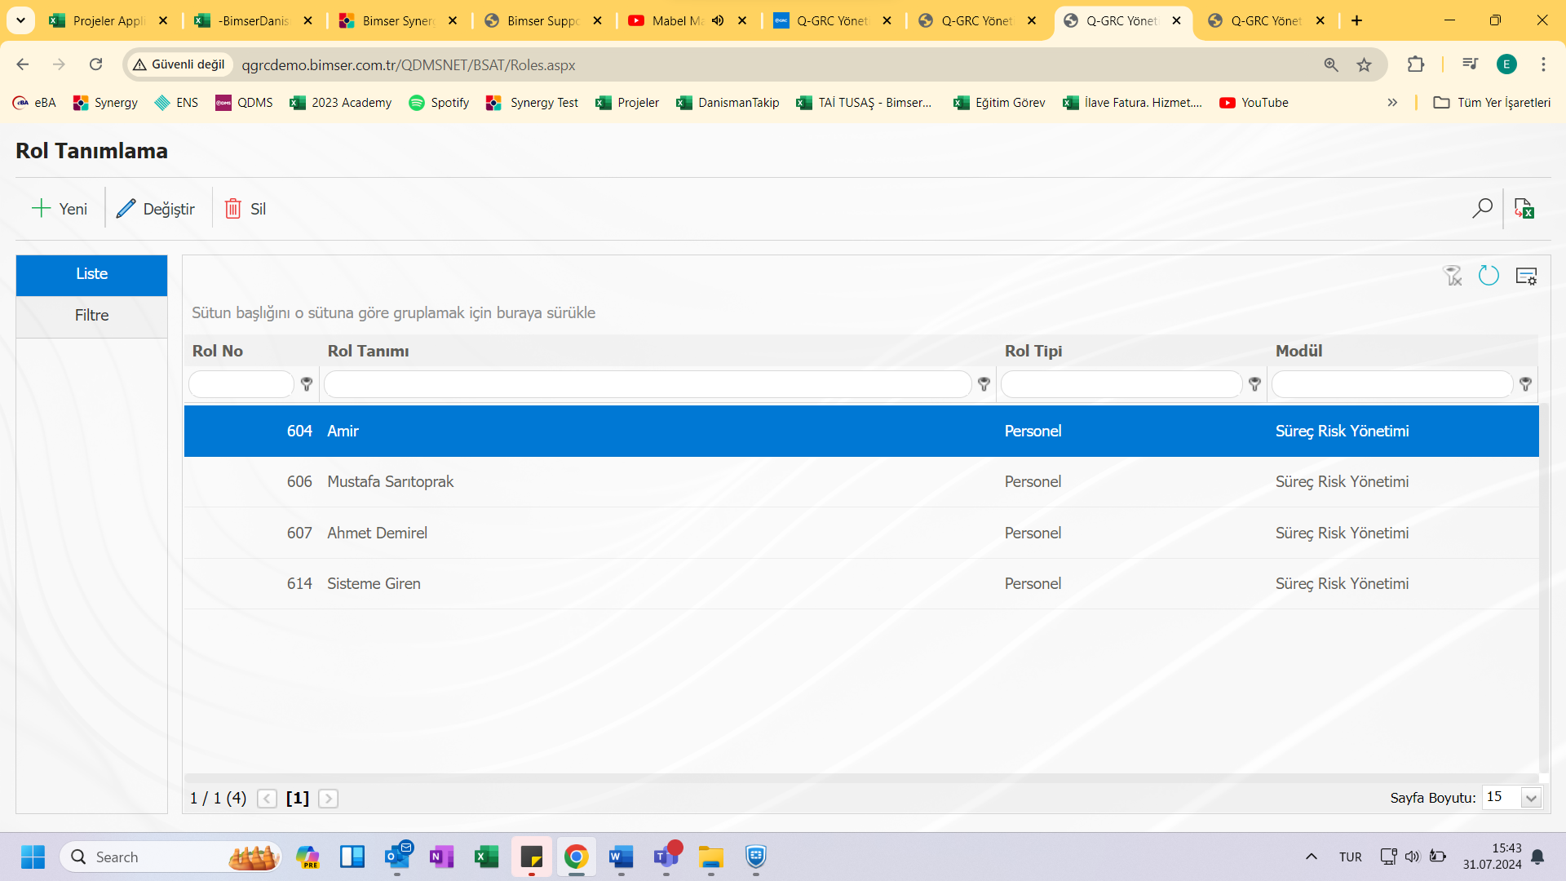1566x881 pixels.
Task: Click the Rol Tipi filter toggle arrow
Action: coord(1255,384)
